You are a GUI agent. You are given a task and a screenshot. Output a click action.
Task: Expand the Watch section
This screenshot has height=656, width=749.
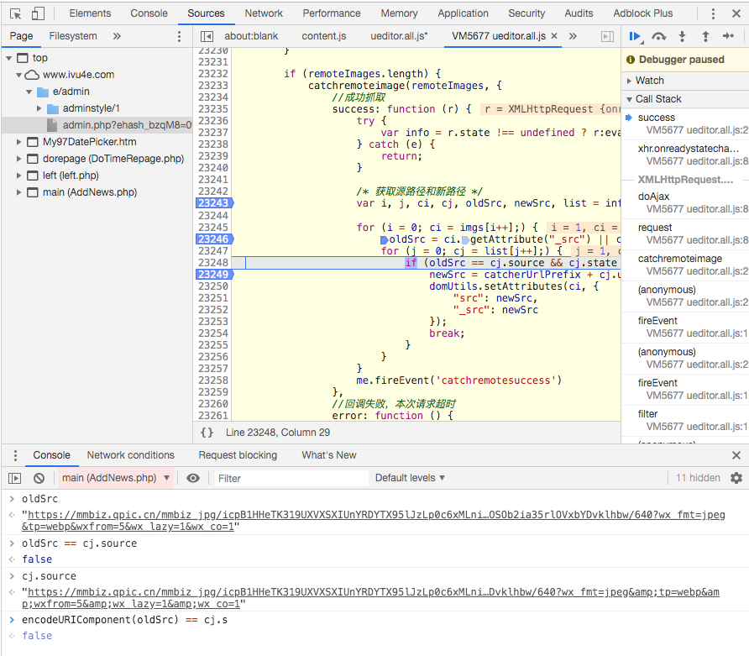(x=649, y=81)
